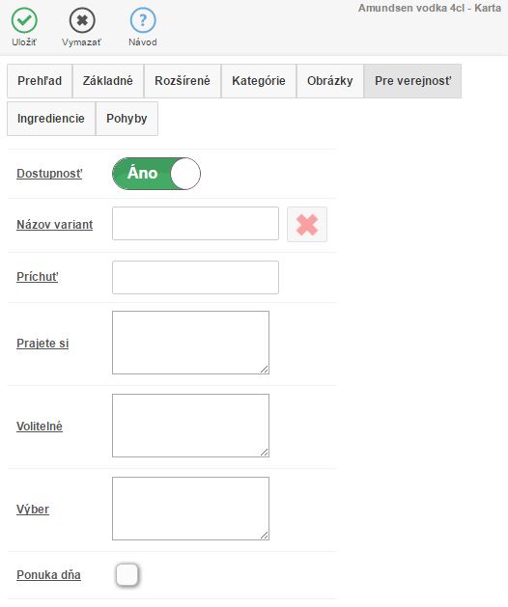
Task: Toggle the Dostupnosť Áno switch
Action: coord(156,174)
